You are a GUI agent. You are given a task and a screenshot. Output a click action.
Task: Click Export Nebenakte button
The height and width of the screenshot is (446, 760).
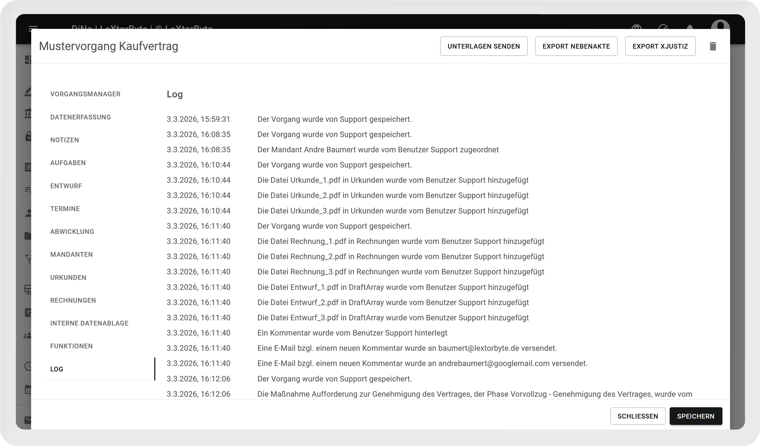[576, 46]
